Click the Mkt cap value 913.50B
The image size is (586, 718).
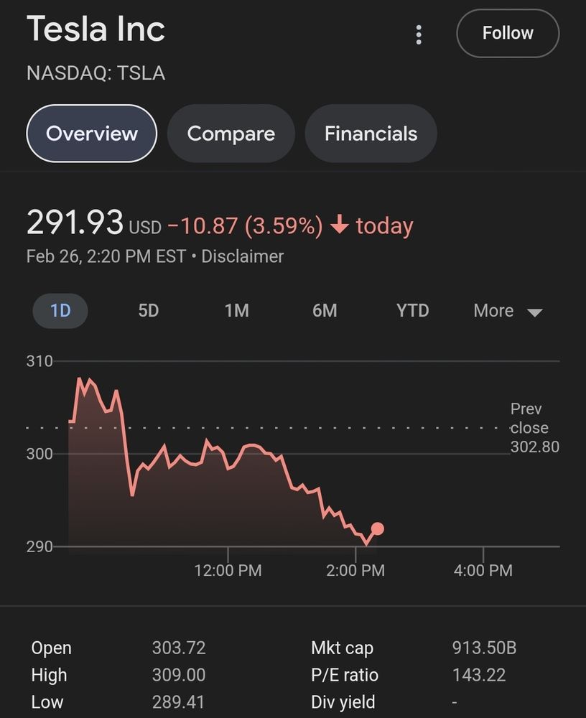(484, 648)
